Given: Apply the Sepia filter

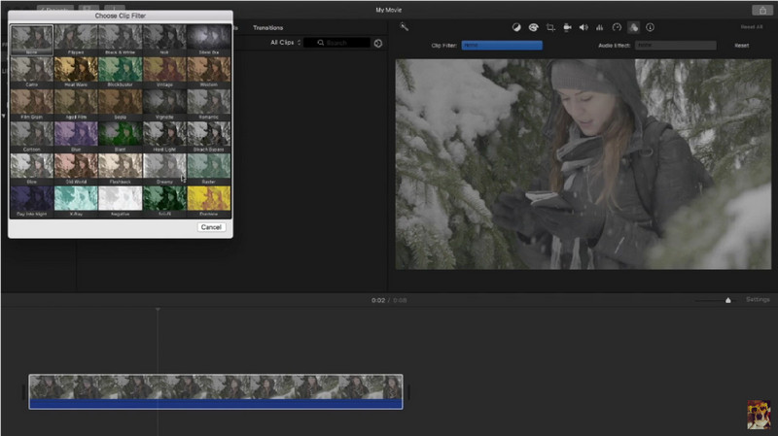Looking at the screenshot, I should pos(120,104).
